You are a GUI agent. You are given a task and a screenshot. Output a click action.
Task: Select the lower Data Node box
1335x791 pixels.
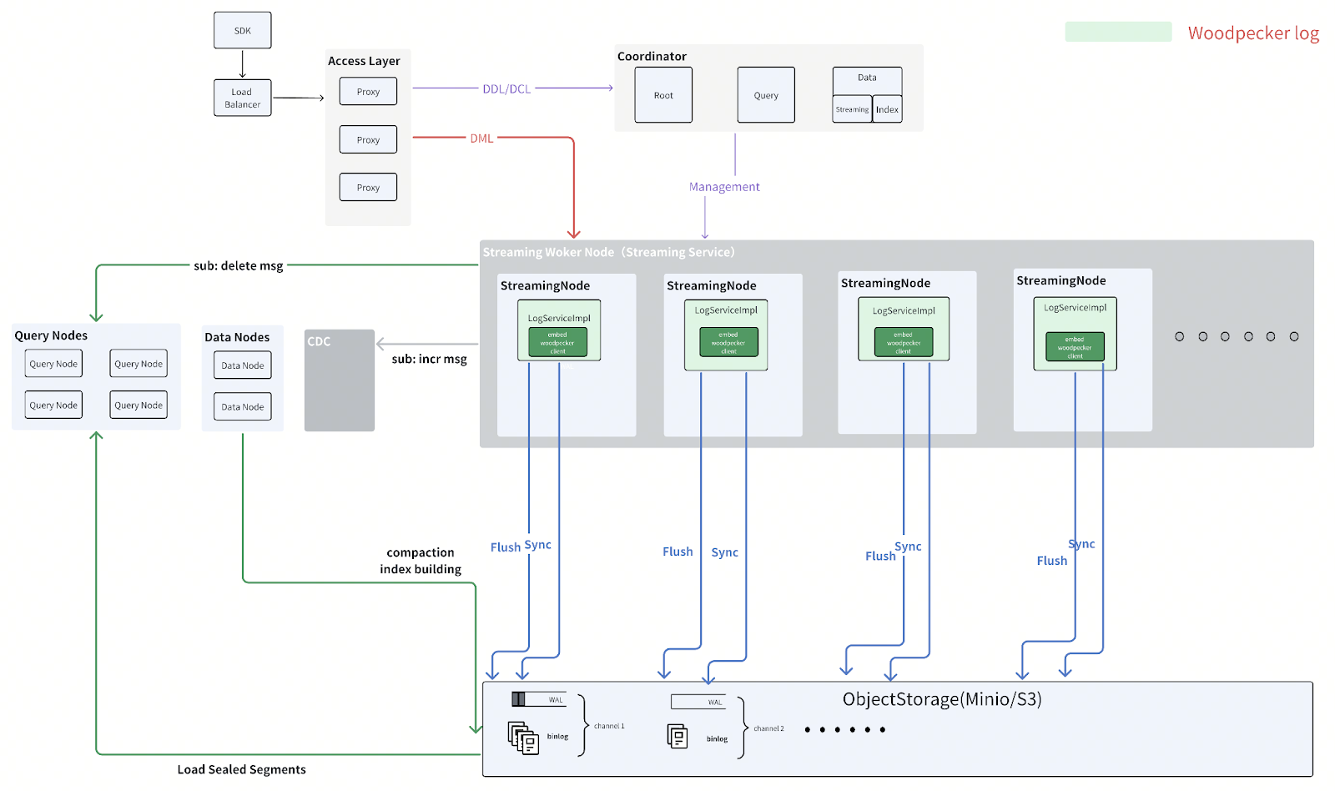(243, 406)
